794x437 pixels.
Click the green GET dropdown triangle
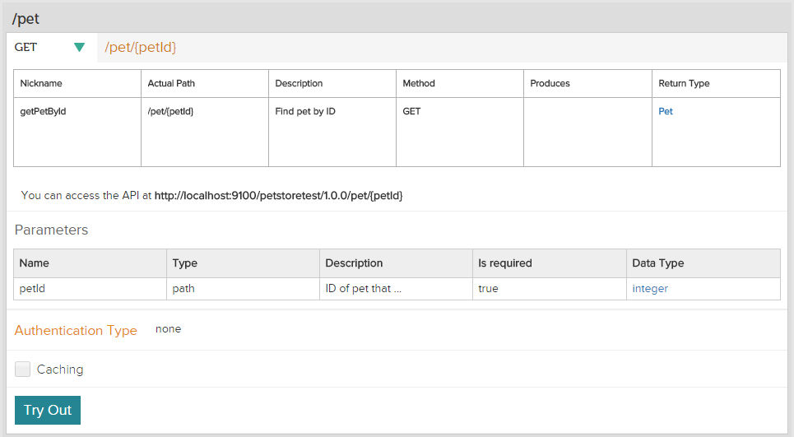tap(79, 48)
